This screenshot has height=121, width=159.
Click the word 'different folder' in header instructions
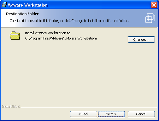[x=116, y=21]
